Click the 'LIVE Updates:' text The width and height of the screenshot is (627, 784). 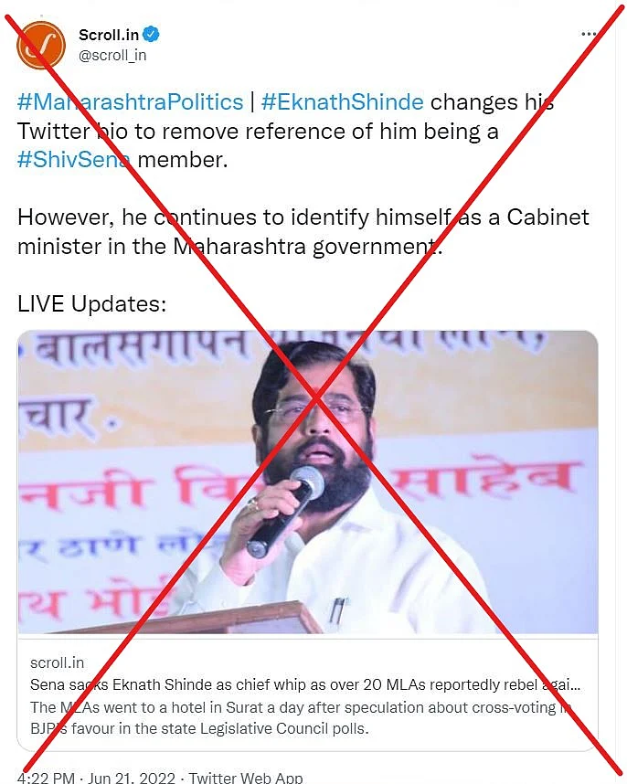tap(92, 303)
